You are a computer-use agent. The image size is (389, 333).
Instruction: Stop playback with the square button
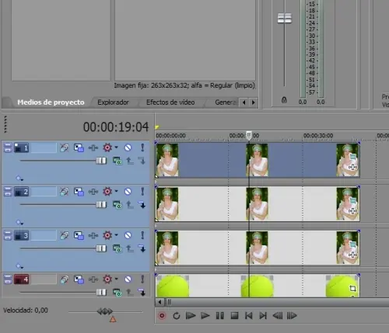[234, 316]
